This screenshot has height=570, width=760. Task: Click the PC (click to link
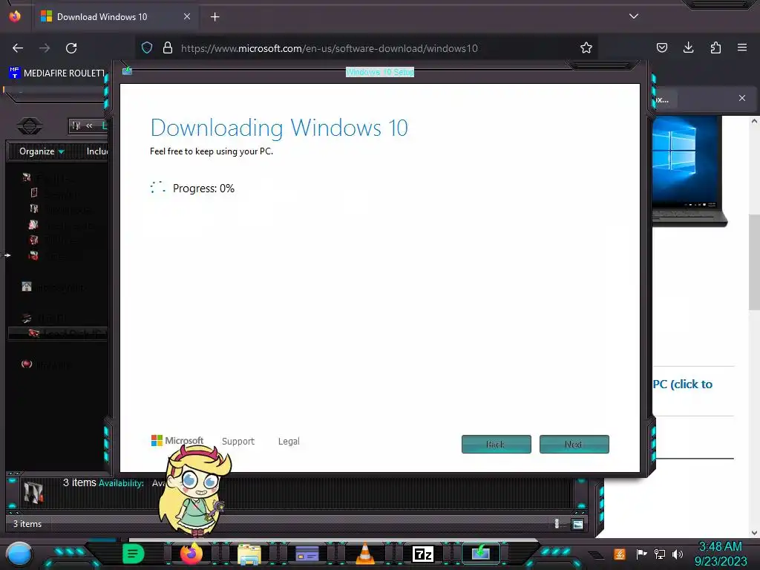683,384
